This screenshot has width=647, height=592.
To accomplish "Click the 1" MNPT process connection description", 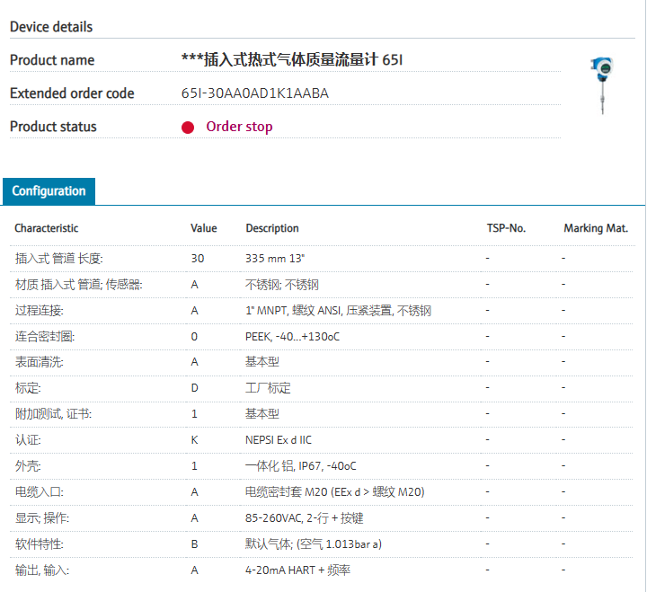I will [x=338, y=311].
